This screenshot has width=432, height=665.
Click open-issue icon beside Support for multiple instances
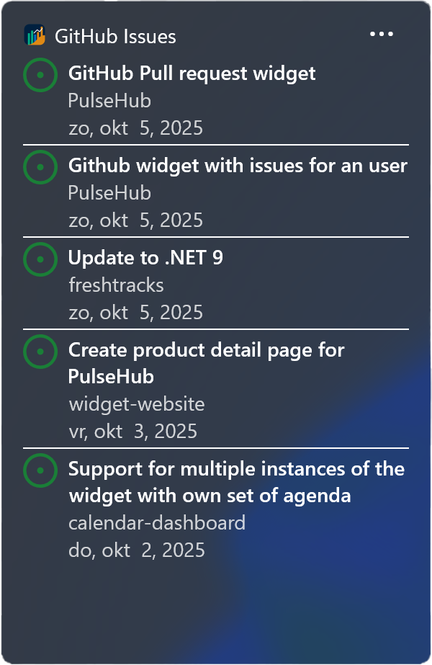(x=40, y=470)
